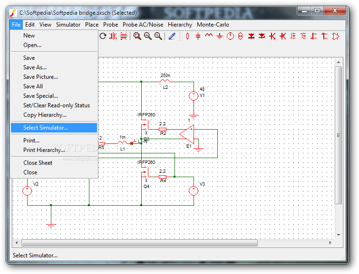The width and height of the screenshot is (359, 274).
Task: Place an N-channel MOSFET from the toolbar
Action: 293,36
